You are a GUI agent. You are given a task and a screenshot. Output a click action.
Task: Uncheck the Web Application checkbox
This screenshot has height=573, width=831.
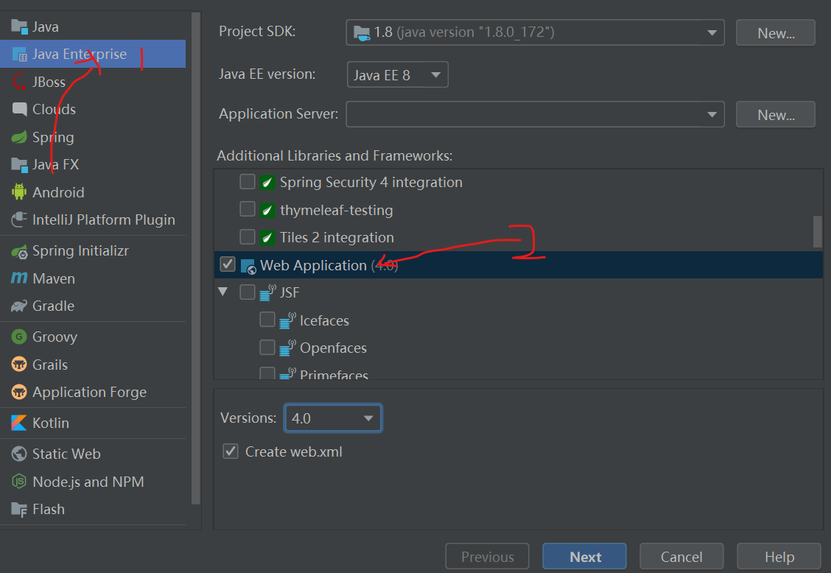coord(228,264)
